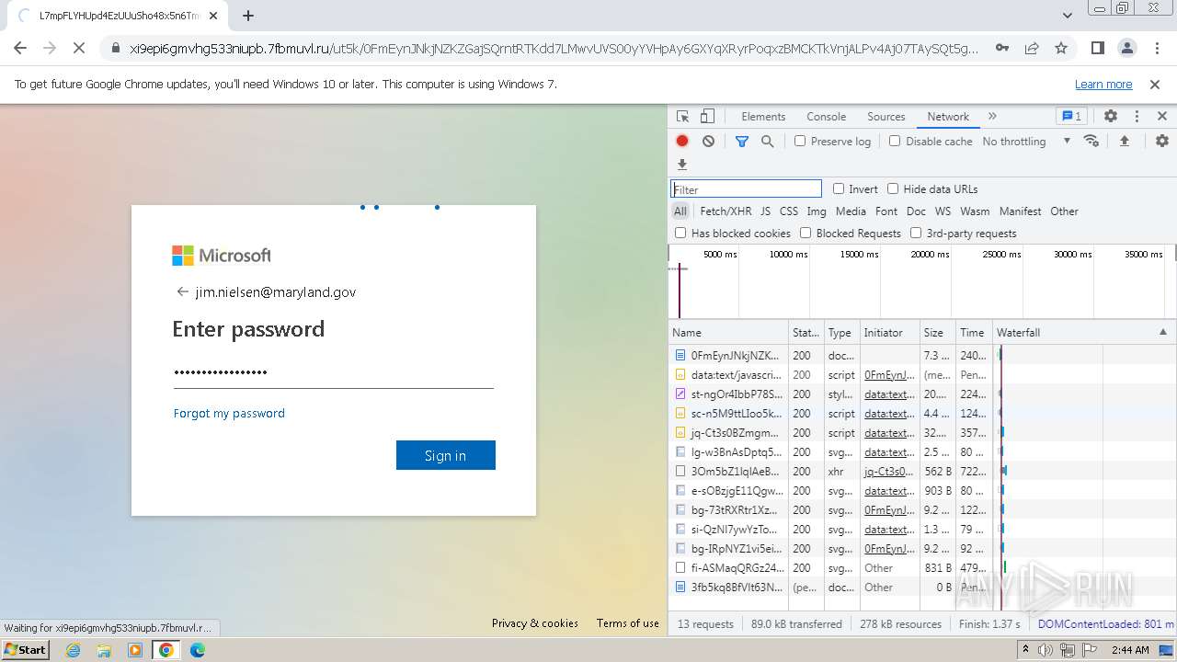
Task: Open the Learn more link
Action: (x=1103, y=85)
